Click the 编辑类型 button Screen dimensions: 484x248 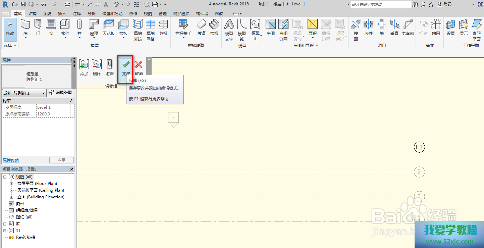coord(60,93)
